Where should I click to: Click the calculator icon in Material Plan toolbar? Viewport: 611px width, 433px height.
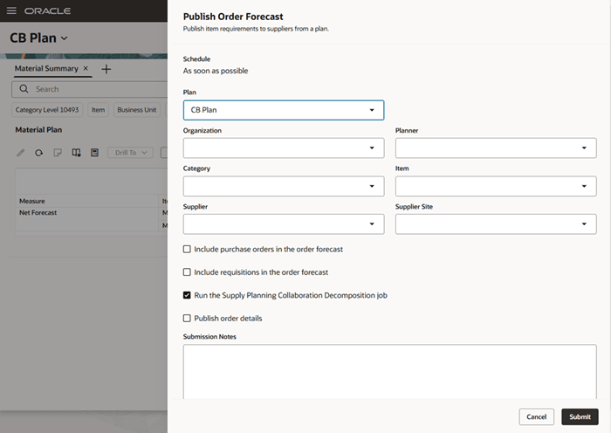(x=94, y=153)
